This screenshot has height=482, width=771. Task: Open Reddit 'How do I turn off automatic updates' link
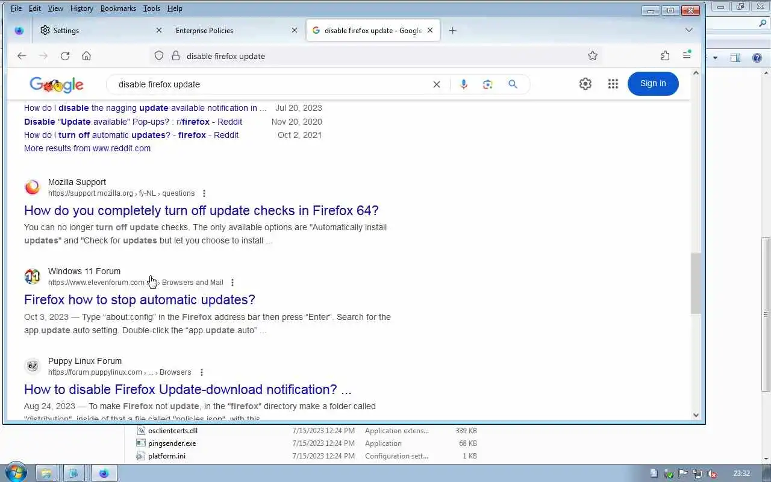coord(131,135)
